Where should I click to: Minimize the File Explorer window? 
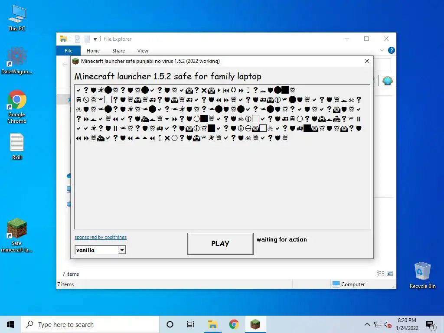pos(347,39)
